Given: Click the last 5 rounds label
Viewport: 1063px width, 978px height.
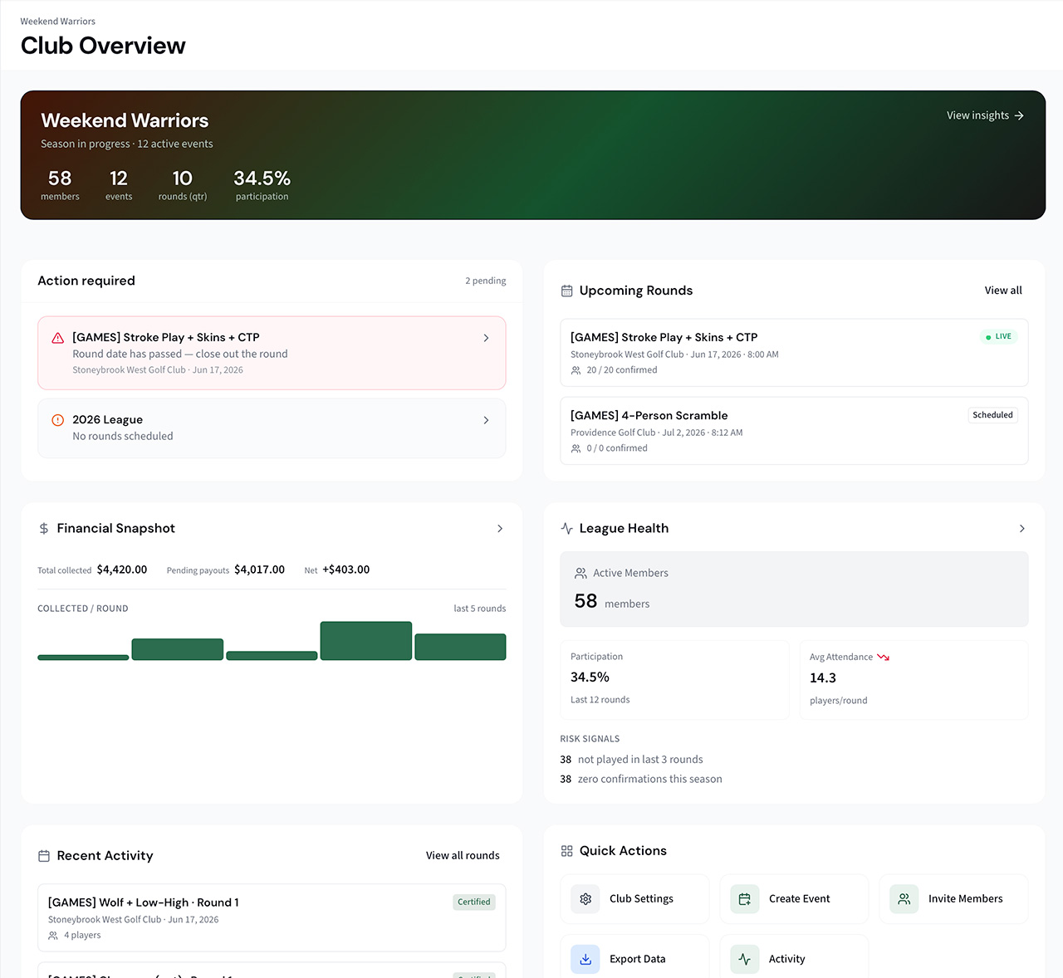Looking at the screenshot, I should pyautogui.click(x=480, y=609).
